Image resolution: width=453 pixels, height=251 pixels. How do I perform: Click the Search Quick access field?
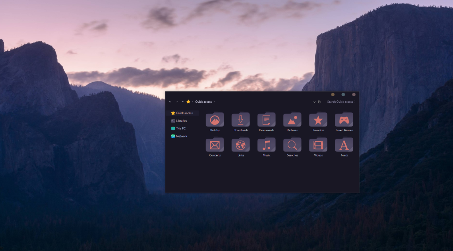340,102
